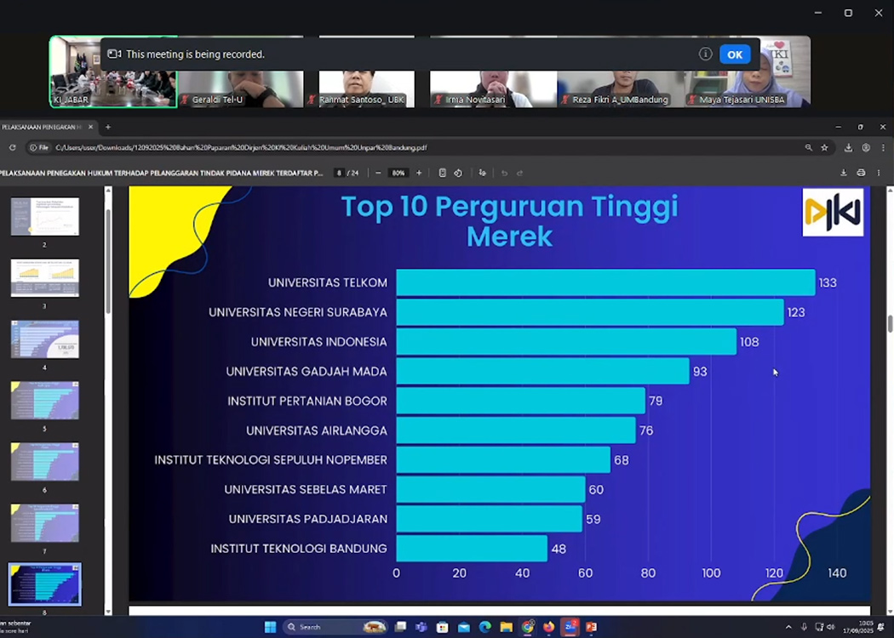Open Chrome three-dot menu
Image resolution: width=894 pixels, height=638 pixels.
[x=882, y=147]
